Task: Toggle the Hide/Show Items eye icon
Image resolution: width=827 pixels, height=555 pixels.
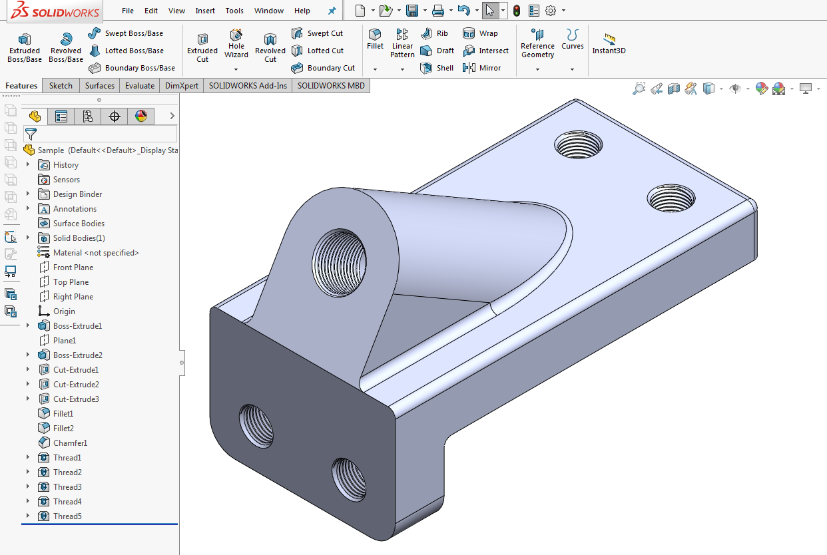Action: point(735,89)
